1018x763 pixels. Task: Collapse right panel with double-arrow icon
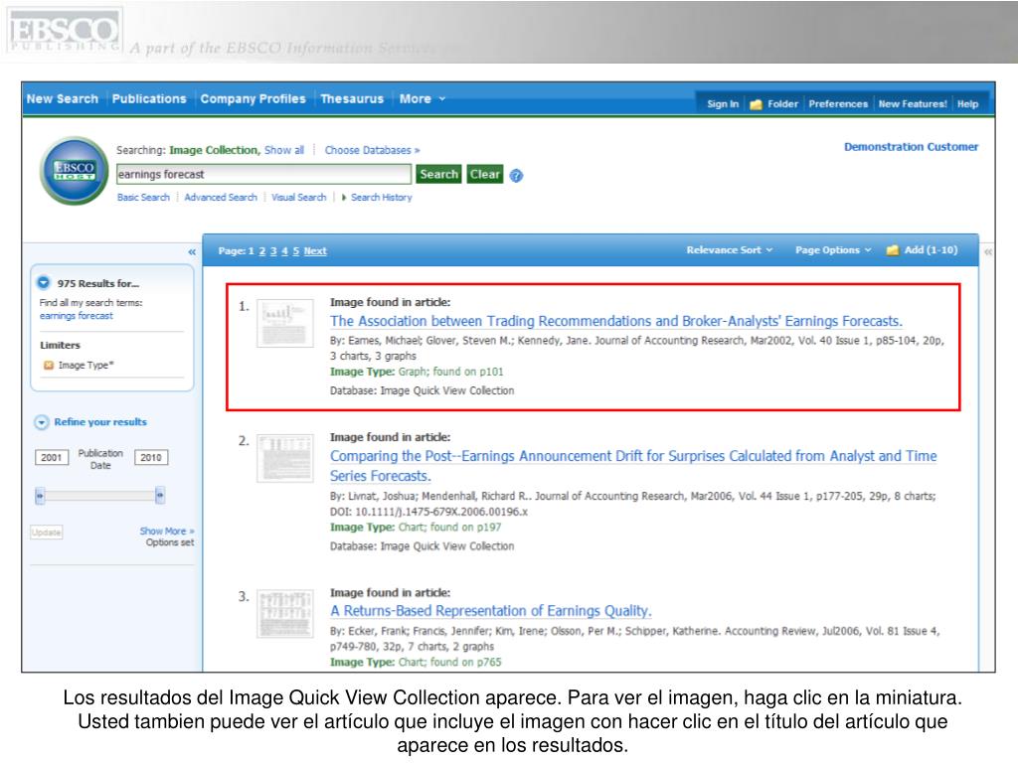click(x=988, y=251)
